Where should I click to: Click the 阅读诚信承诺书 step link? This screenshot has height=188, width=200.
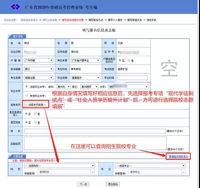[x=29, y=20]
